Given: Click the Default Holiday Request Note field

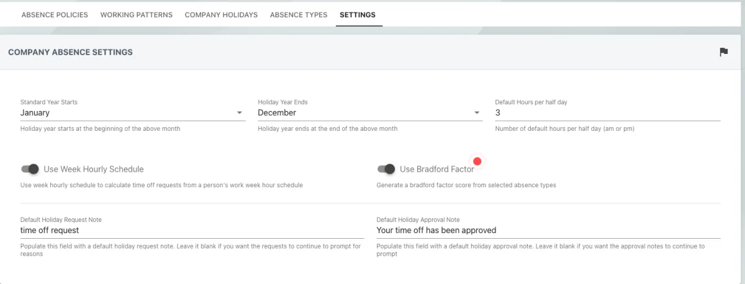Looking at the screenshot, I should click(192, 230).
